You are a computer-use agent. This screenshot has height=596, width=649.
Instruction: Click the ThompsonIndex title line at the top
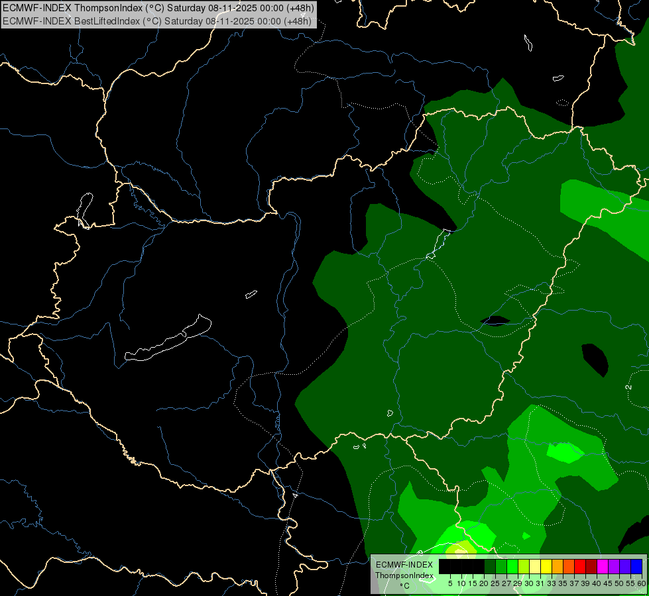pyautogui.click(x=158, y=8)
